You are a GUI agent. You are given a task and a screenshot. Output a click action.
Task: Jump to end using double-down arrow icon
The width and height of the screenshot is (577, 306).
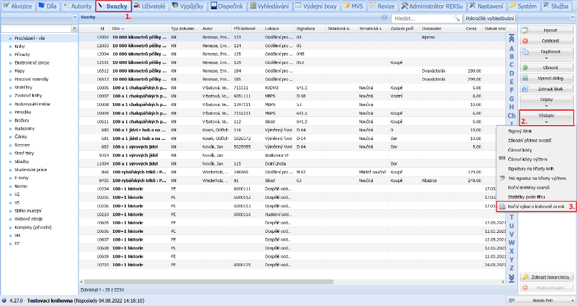point(511,278)
